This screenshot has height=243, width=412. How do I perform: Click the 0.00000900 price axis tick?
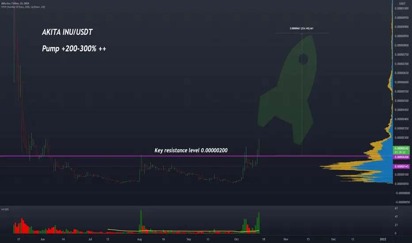click(402, 27)
